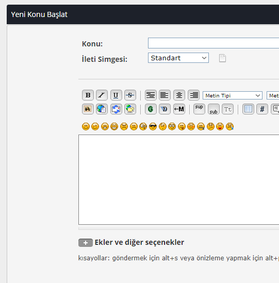Insert the undecided smiley

coord(210,126)
